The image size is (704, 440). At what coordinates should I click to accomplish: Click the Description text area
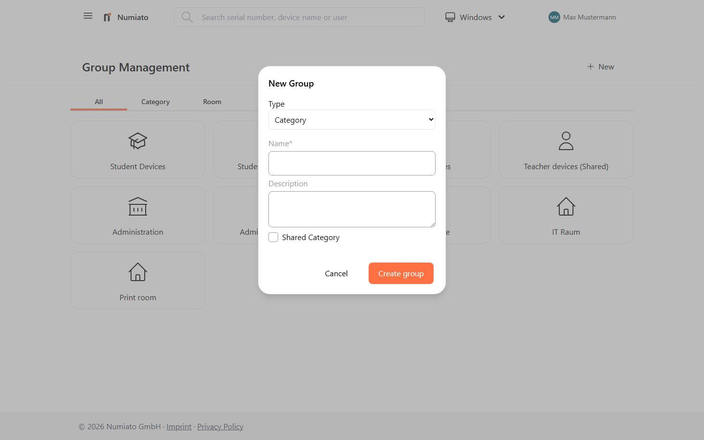pyautogui.click(x=352, y=209)
